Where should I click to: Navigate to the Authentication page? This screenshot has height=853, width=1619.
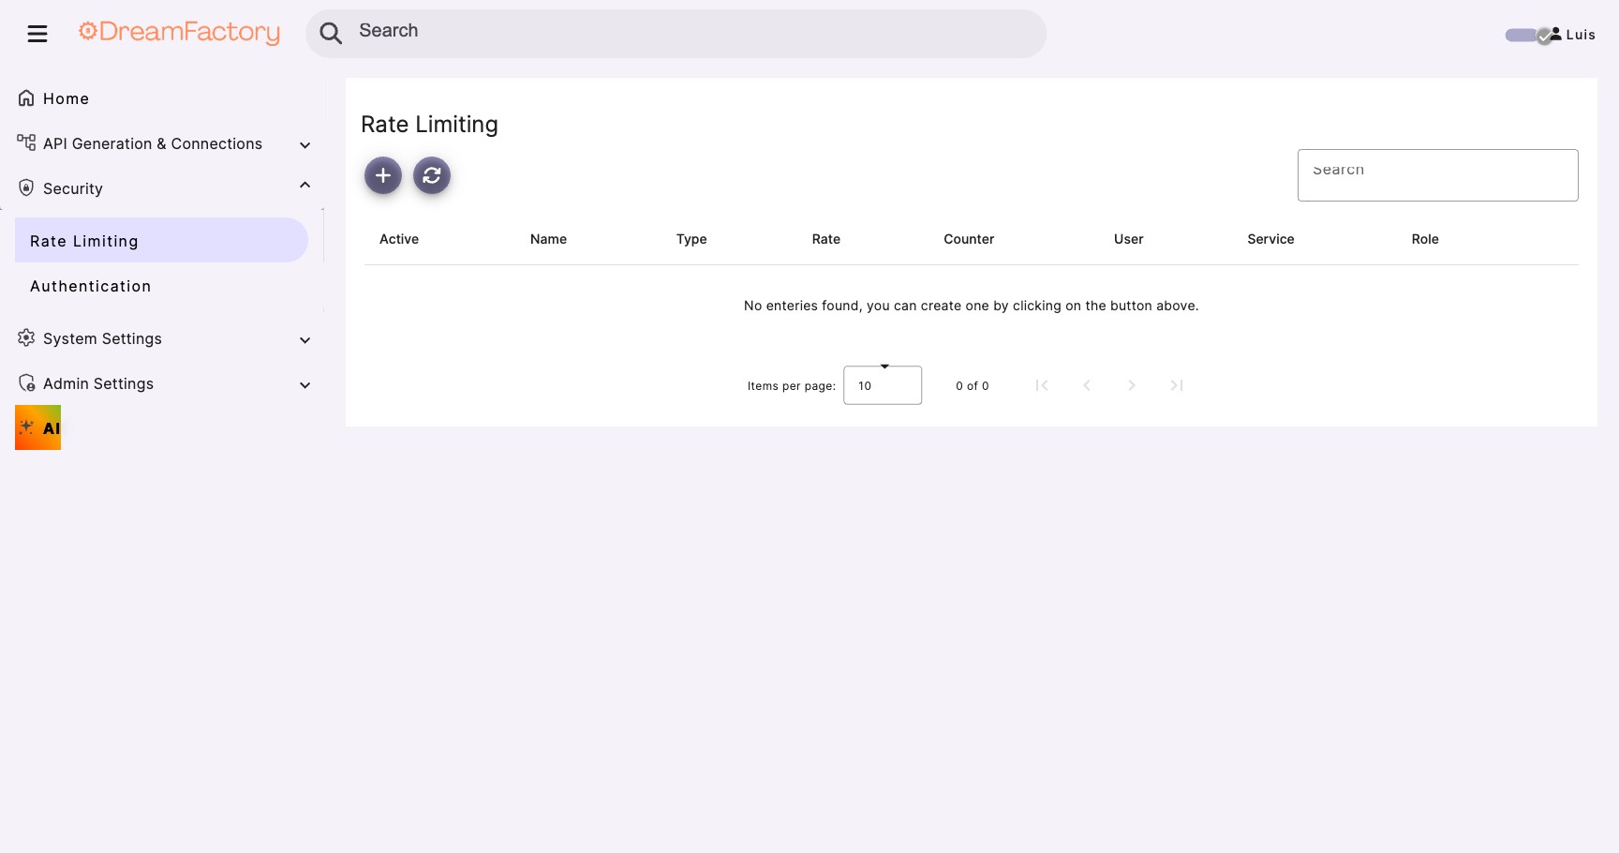[x=90, y=286]
